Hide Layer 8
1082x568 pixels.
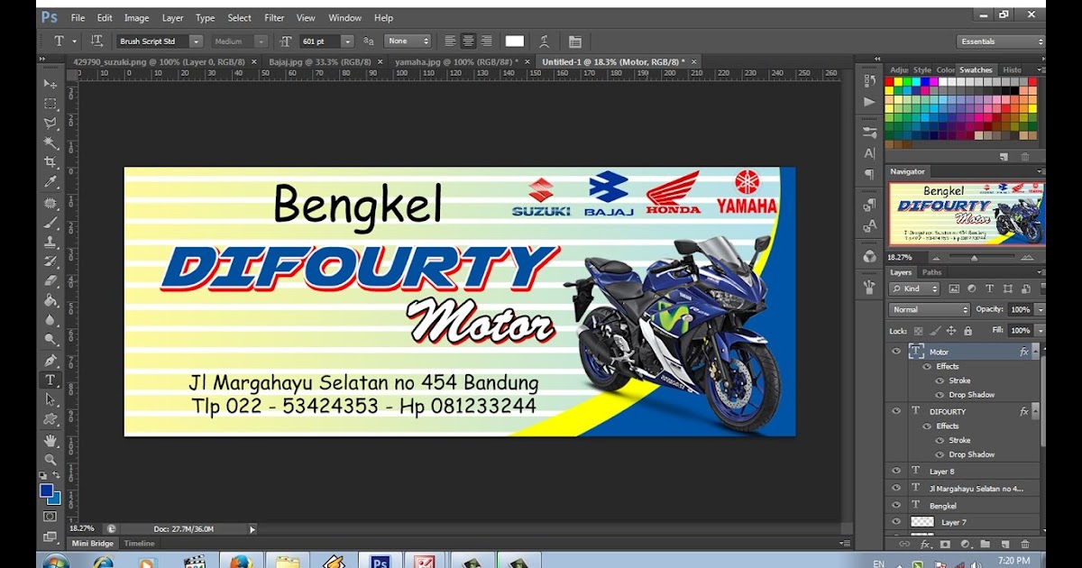click(x=896, y=471)
